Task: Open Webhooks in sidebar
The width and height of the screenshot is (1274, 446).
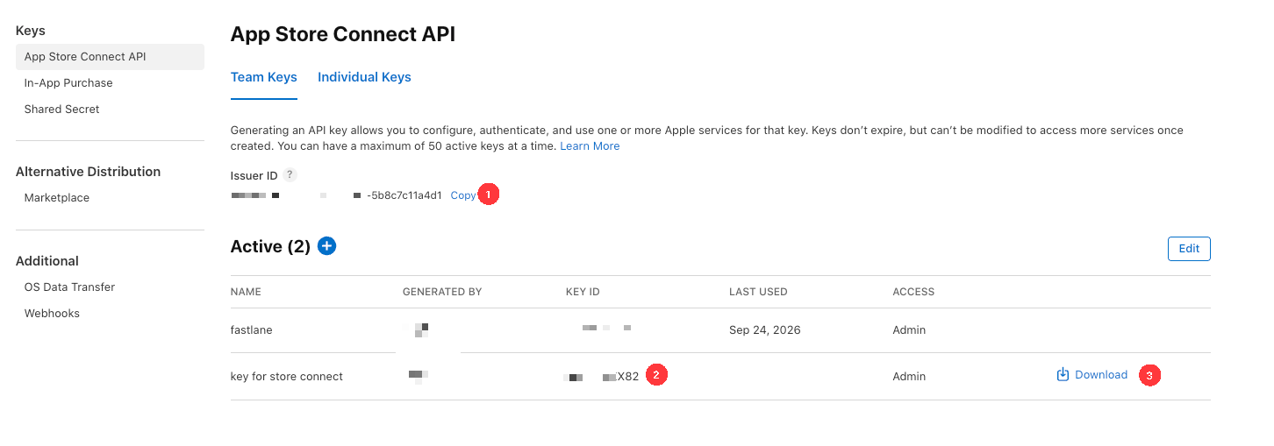Action: [52, 314]
